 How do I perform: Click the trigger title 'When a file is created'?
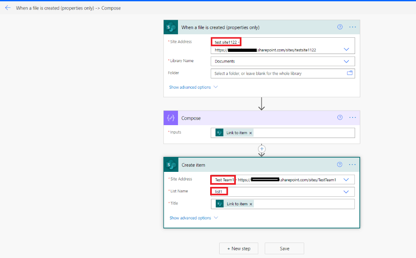(220, 27)
